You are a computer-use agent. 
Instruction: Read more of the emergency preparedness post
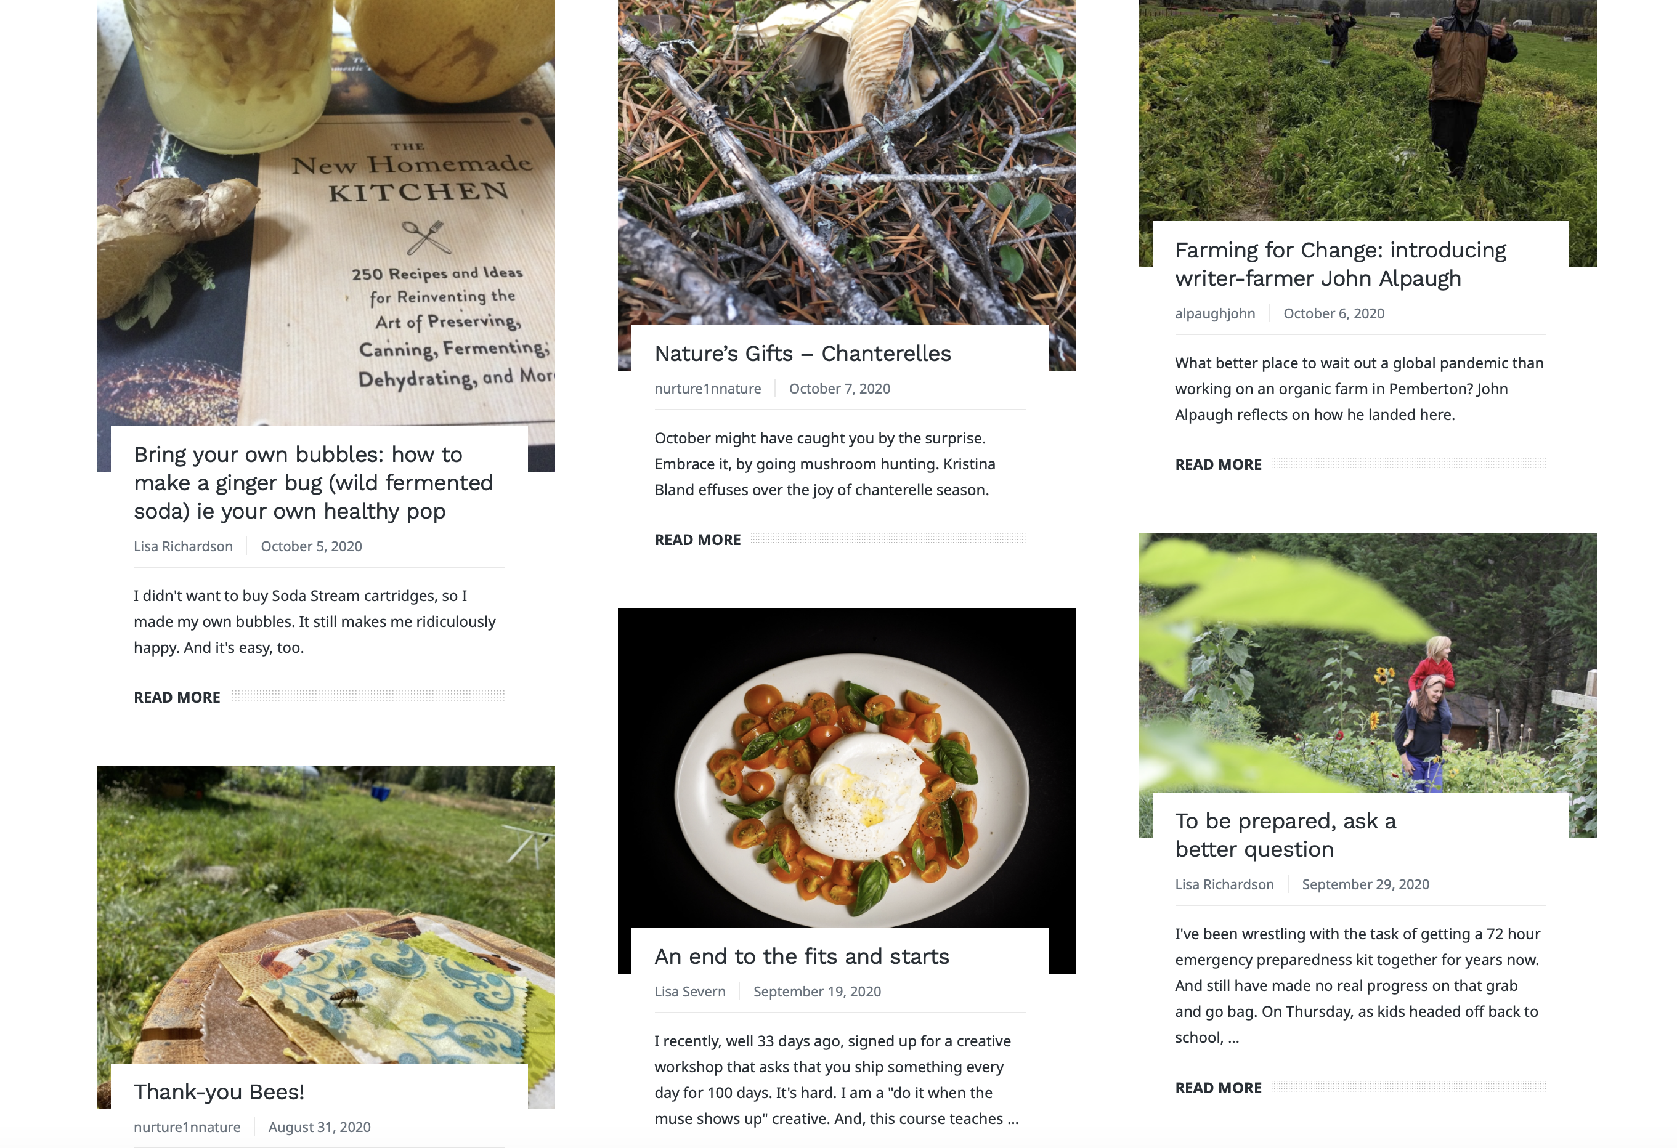(x=1218, y=1088)
